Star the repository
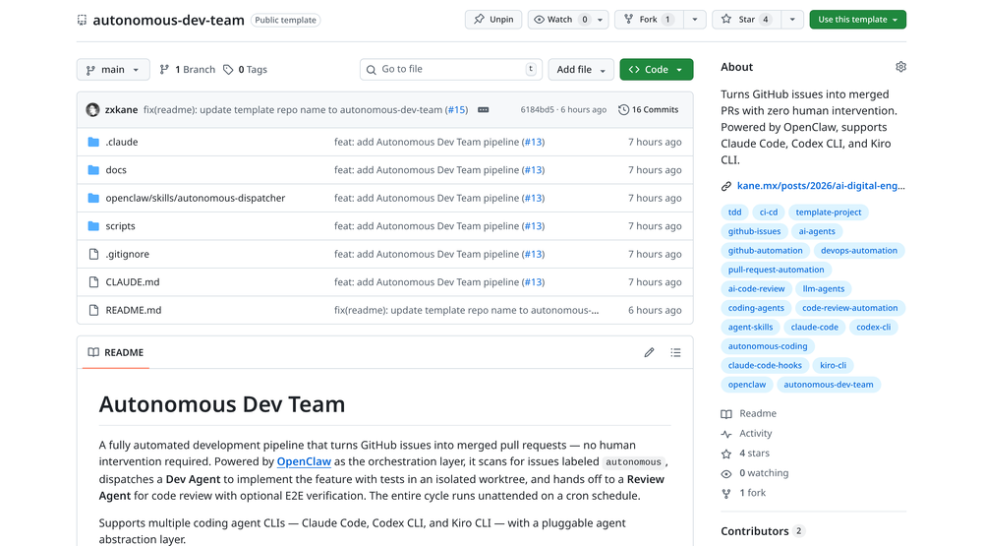 [x=746, y=20]
